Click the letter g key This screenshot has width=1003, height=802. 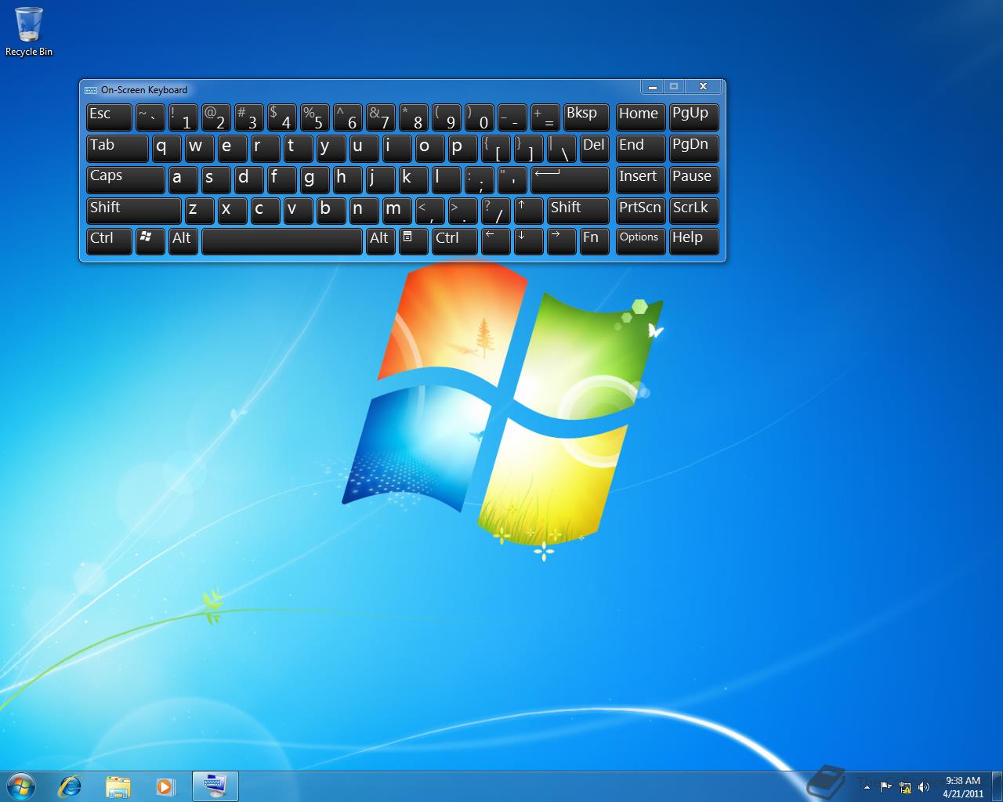tap(314, 179)
